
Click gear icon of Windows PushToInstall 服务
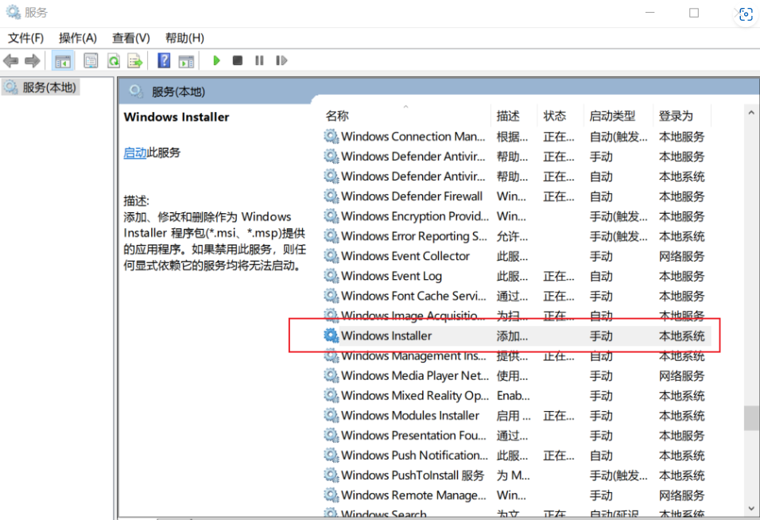332,475
